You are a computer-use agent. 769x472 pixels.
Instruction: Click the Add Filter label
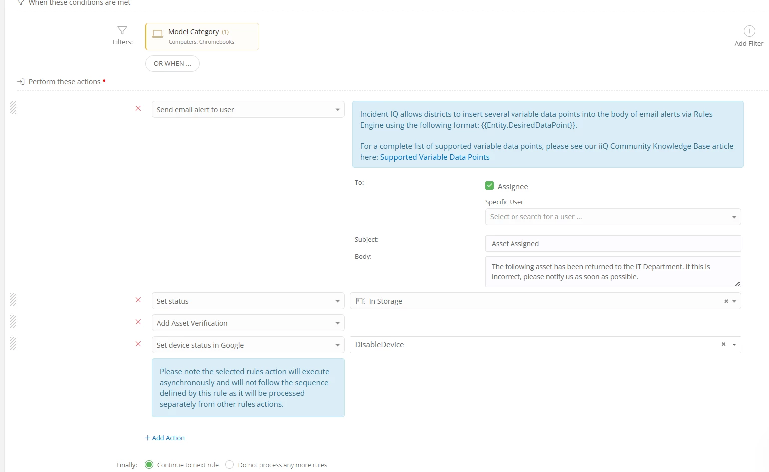[749, 44]
